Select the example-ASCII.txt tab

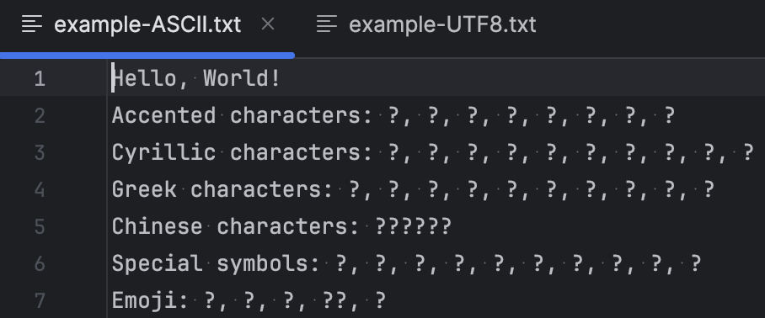(x=147, y=24)
